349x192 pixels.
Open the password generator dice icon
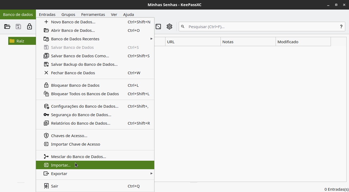pos(158,27)
